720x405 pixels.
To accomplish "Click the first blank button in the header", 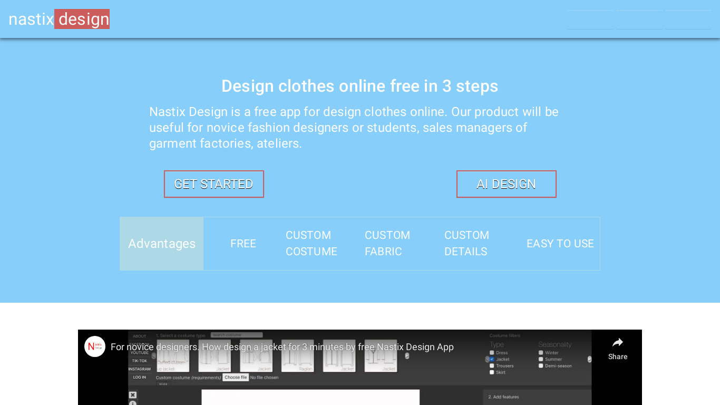I will pos(590,20).
